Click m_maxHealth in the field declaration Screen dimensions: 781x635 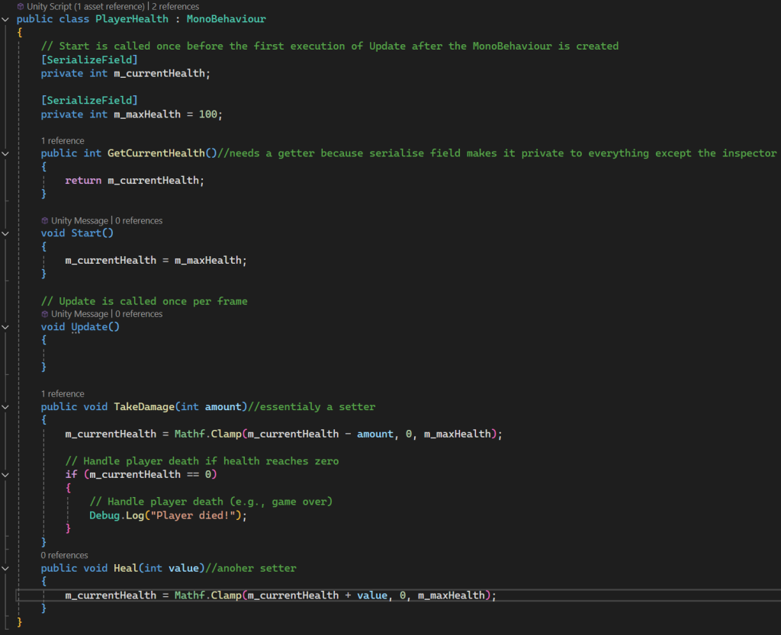tap(147, 114)
